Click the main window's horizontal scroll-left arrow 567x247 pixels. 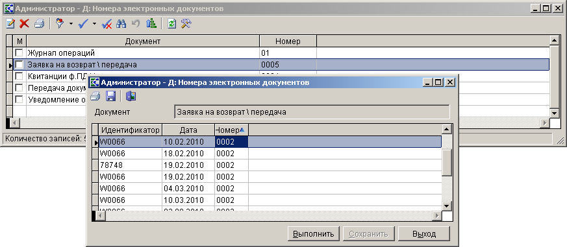pos(15,123)
